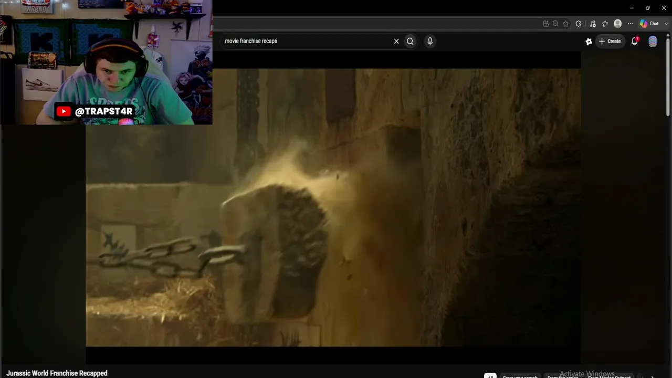This screenshot has width=672, height=378.
Task: Expand the Copilot Chat dropdown arrow
Action: [x=667, y=24]
